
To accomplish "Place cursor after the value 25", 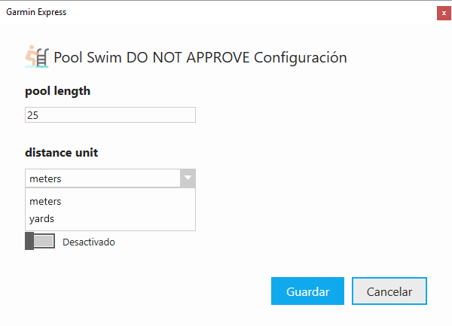I will click(39, 115).
